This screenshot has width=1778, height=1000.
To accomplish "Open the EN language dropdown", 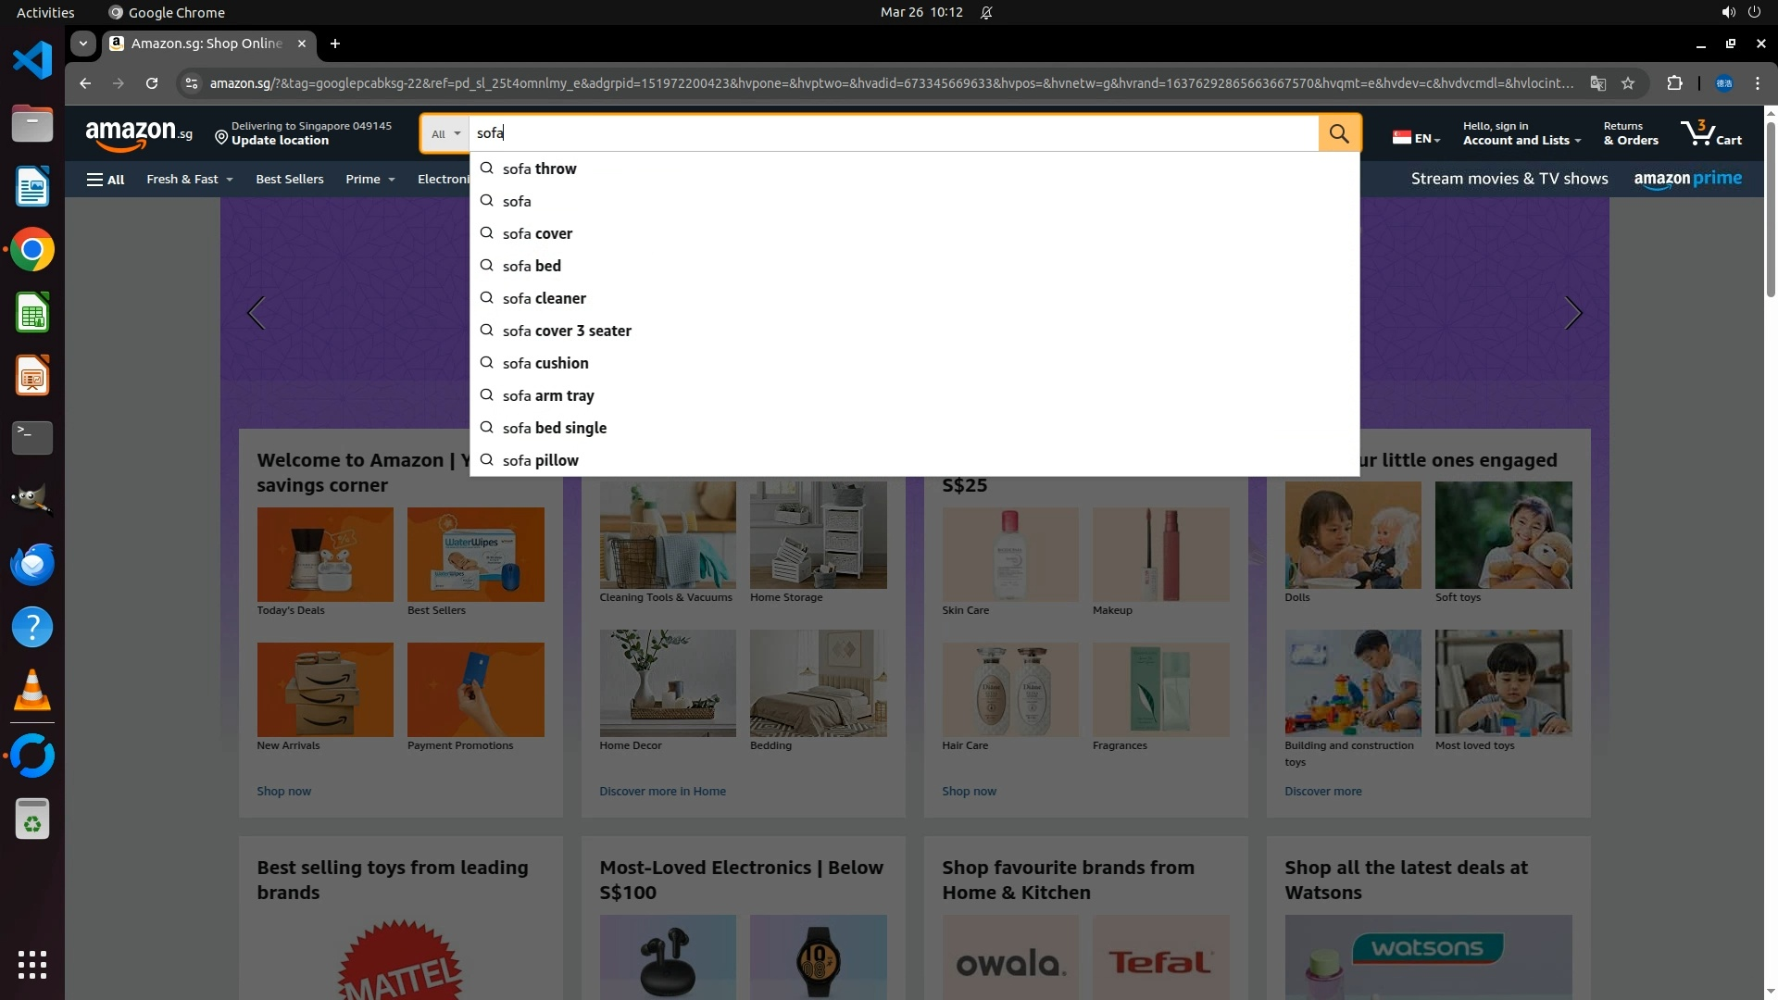I will click(1417, 138).
